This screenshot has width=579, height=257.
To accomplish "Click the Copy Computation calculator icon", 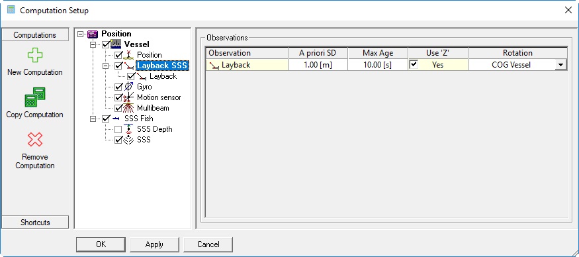I will [35, 97].
